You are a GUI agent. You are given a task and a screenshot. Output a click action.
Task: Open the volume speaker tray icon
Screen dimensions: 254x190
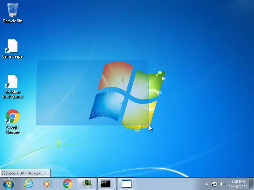222,184
